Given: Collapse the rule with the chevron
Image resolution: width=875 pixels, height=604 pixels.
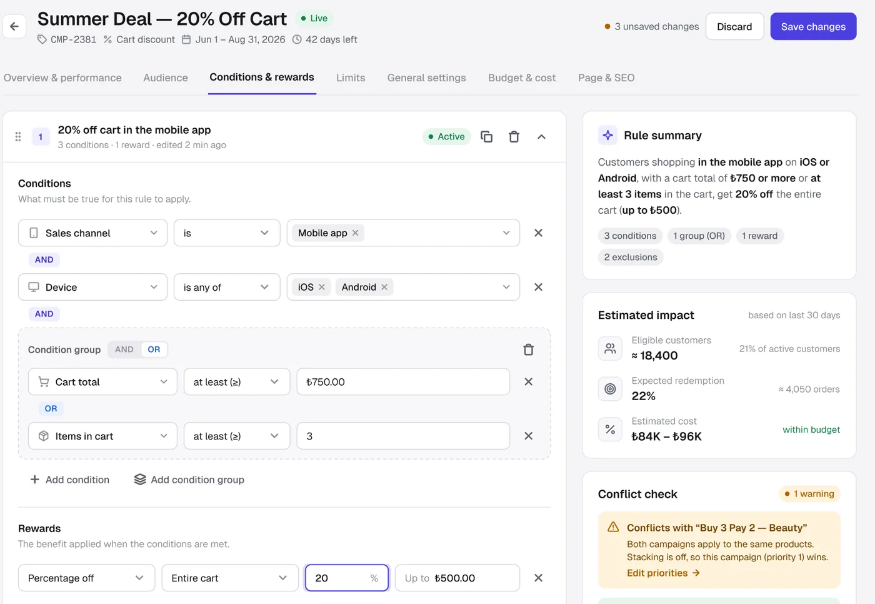Looking at the screenshot, I should point(541,136).
